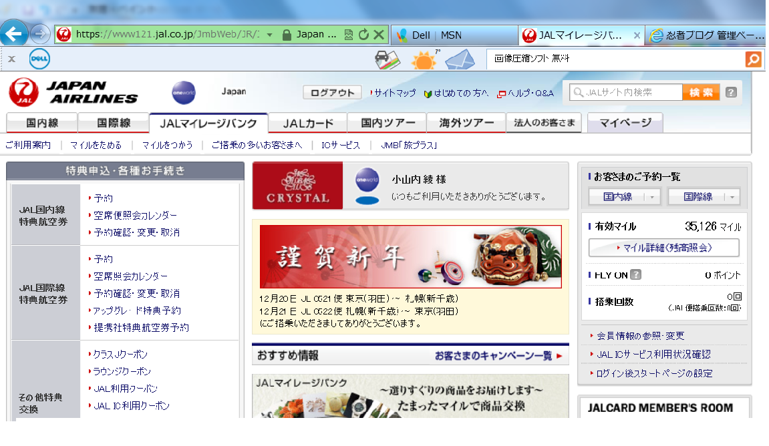The height and width of the screenshot is (446, 769).
Task: Click the toolbar search text field
Action: coord(616,59)
